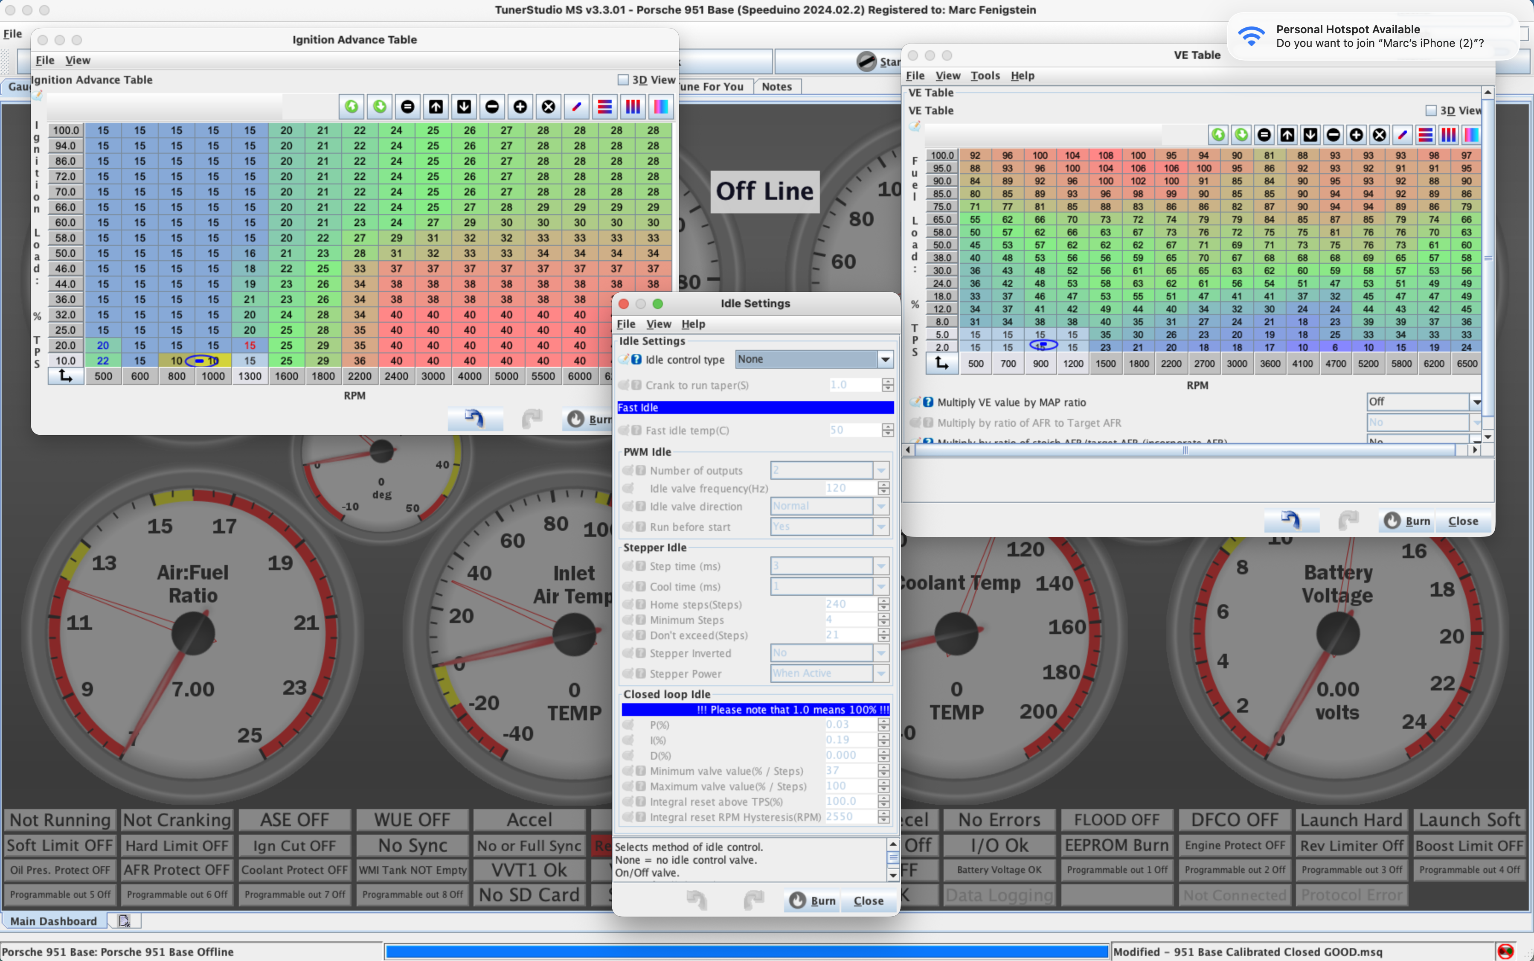Click the Burn button in Idle Settings
1534x961 pixels.
(812, 901)
